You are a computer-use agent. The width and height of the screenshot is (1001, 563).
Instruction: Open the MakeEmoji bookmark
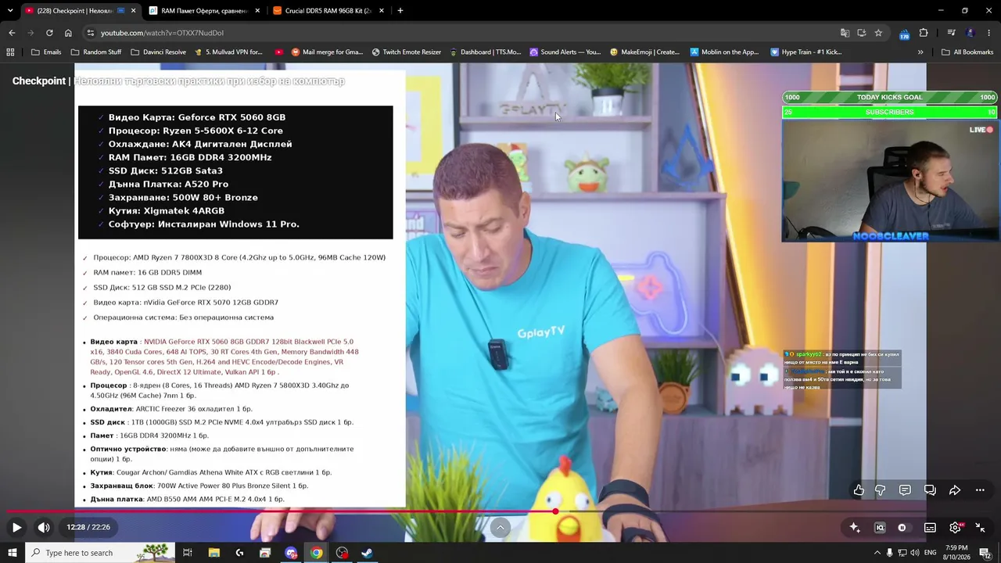[x=645, y=52]
